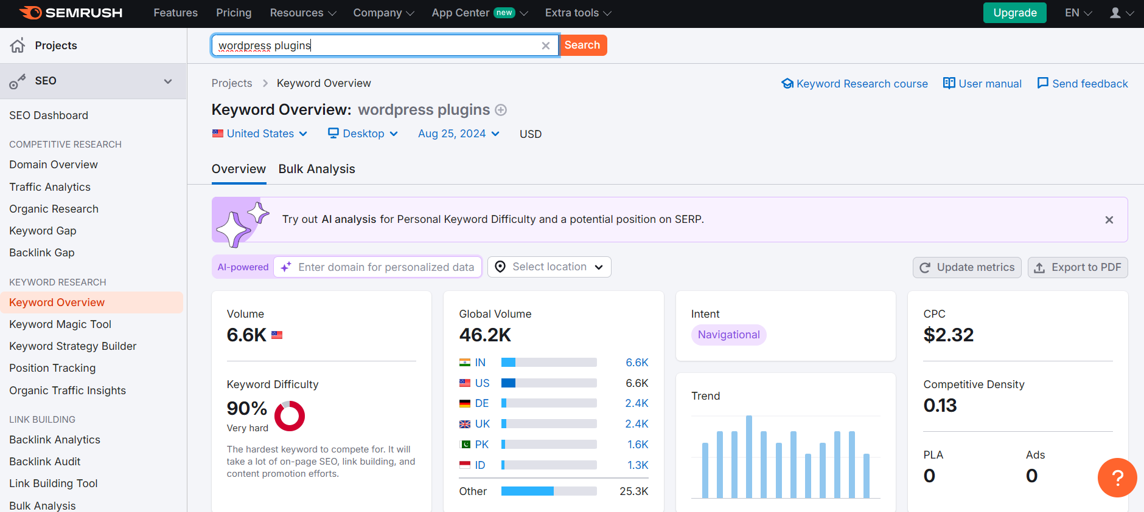
Task: Open SEO Dashboard in sidebar
Action: pos(49,115)
